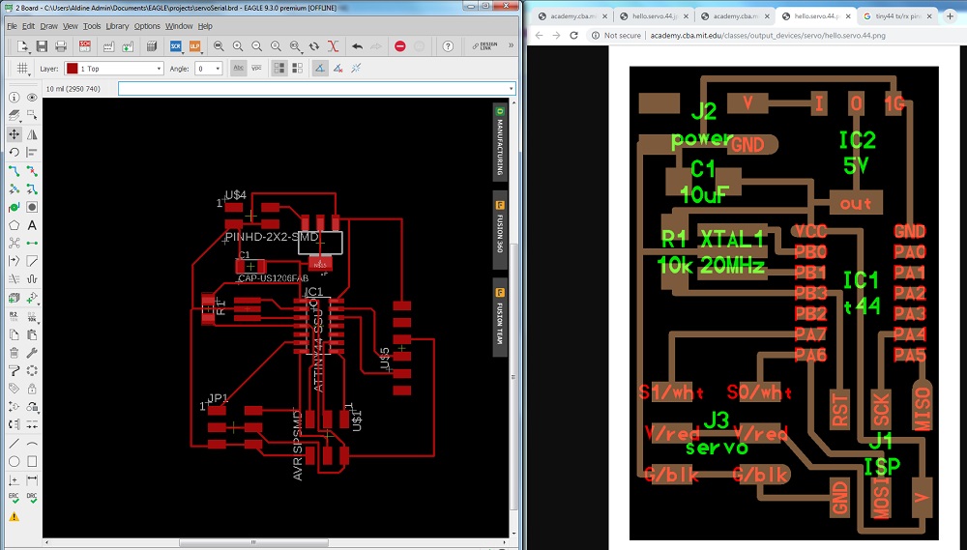Run the DRC check tool
This screenshot has height=550, width=967.
[x=32, y=496]
